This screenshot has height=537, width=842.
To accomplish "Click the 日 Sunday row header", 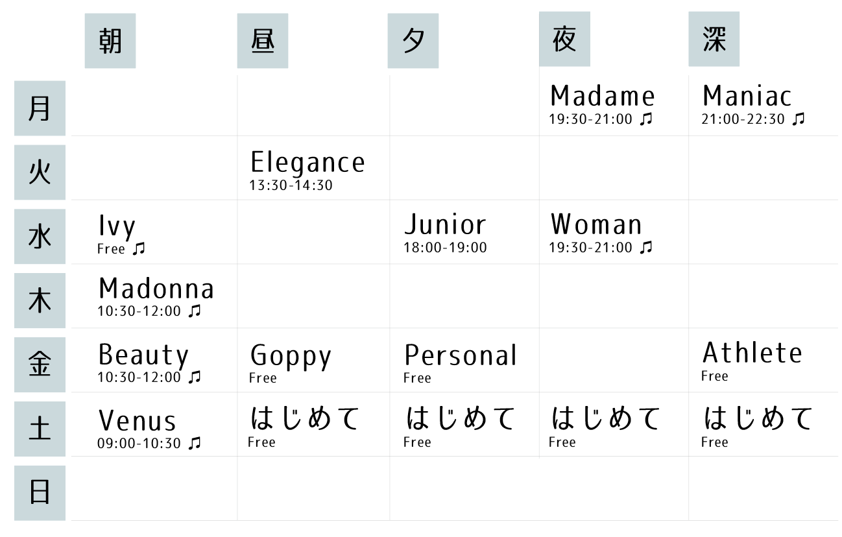I will 40,493.
